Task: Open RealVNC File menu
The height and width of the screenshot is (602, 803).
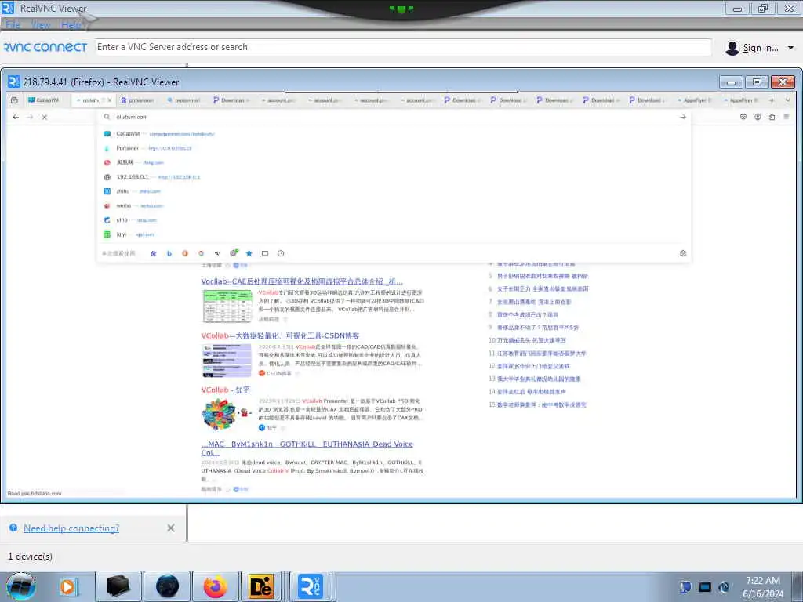Action: (13, 24)
